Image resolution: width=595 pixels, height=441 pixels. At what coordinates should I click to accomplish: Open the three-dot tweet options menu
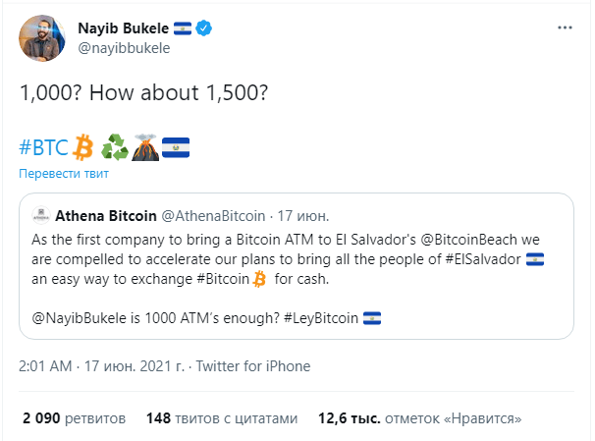pos(565,28)
